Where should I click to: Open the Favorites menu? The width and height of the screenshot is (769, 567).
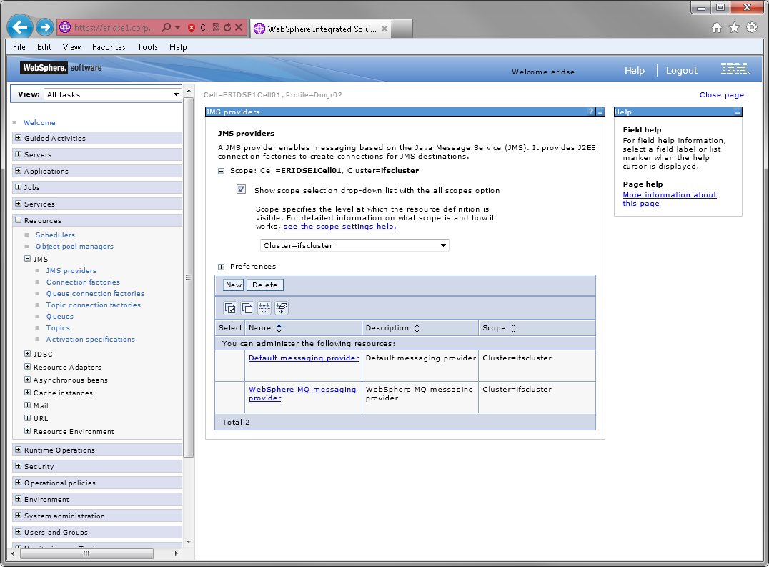pos(109,47)
